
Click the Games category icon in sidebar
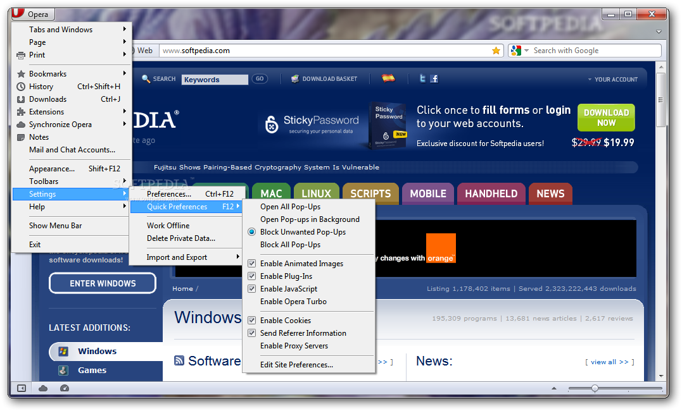point(63,370)
